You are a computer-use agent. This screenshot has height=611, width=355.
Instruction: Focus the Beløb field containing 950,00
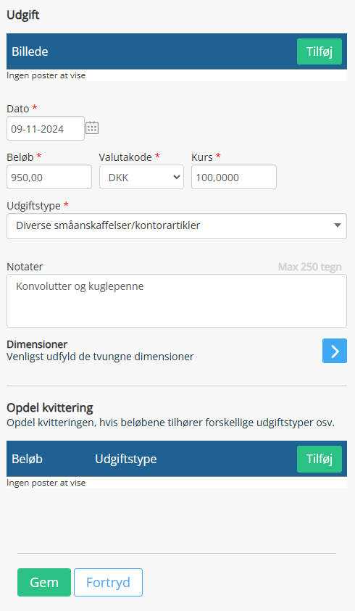pos(49,177)
